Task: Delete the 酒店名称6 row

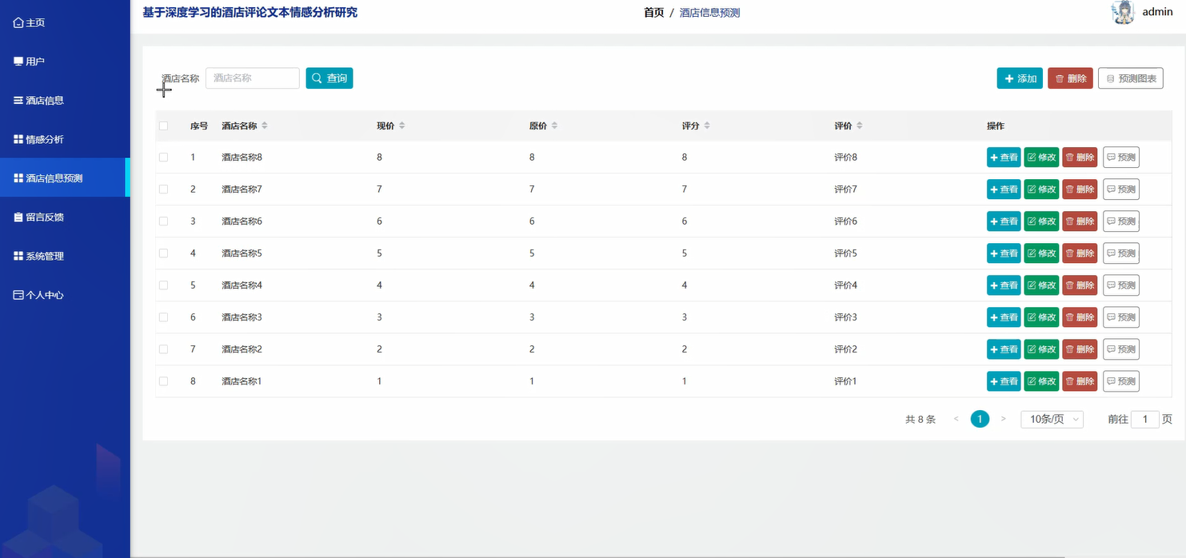Action: [x=1080, y=221]
